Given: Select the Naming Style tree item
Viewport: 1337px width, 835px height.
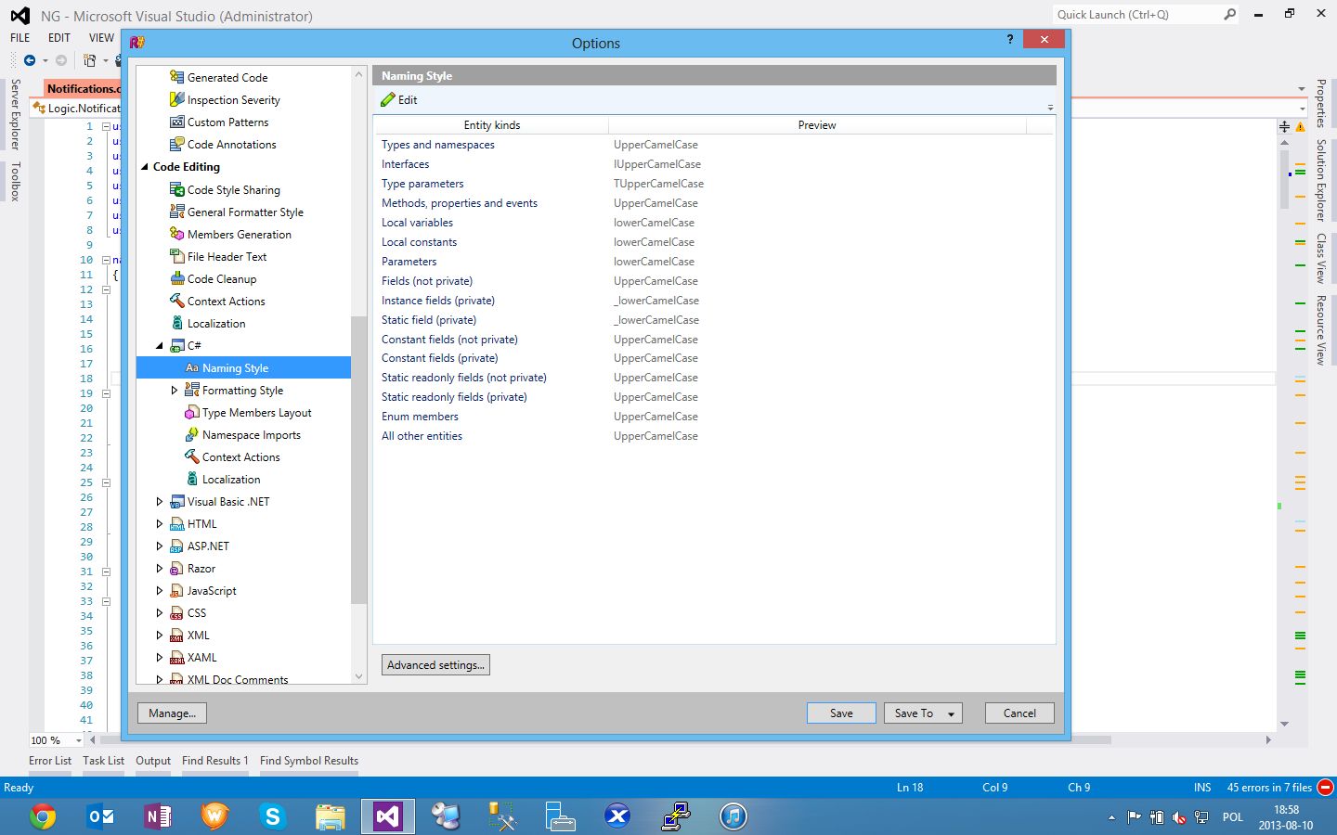Looking at the screenshot, I should click(243, 368).
